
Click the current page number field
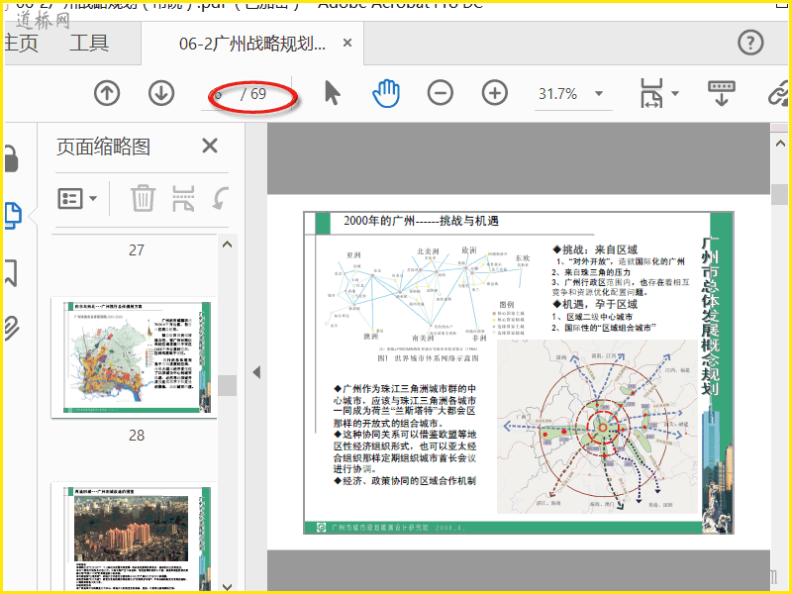coord(220,94)
